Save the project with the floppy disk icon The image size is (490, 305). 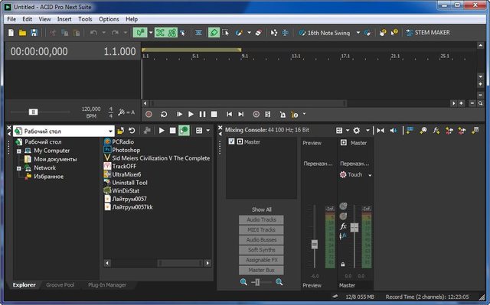[x=34, y=33]
